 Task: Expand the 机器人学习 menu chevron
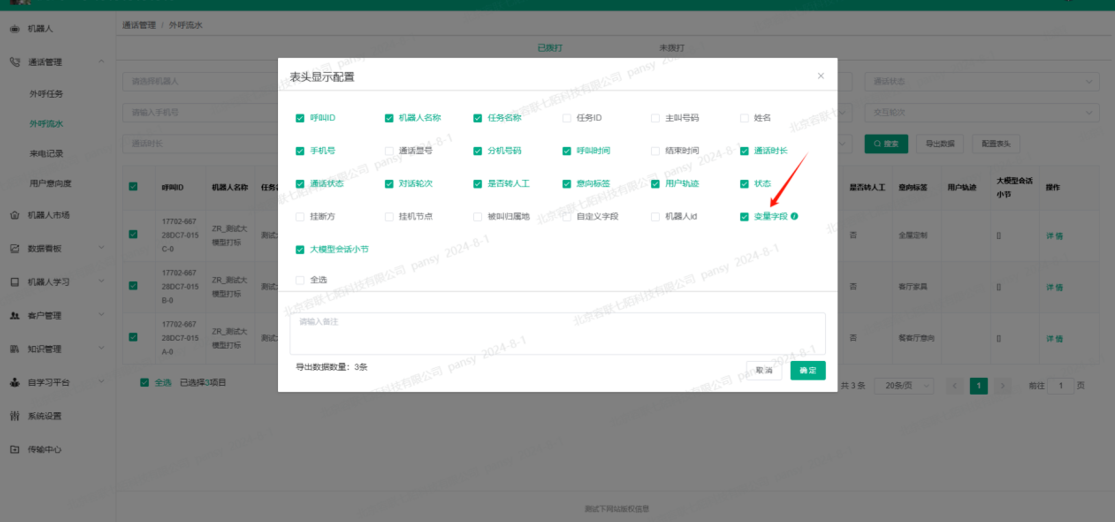(101, 281)
